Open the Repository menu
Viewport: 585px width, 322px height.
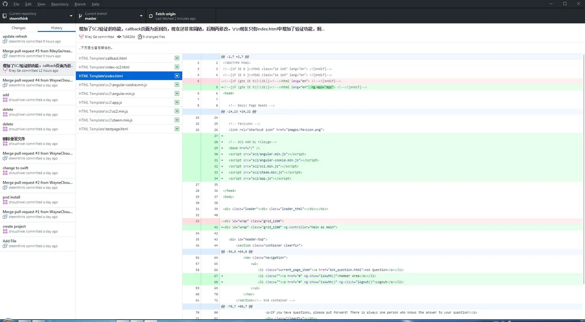pyautogui.click(x=60, y=4)
